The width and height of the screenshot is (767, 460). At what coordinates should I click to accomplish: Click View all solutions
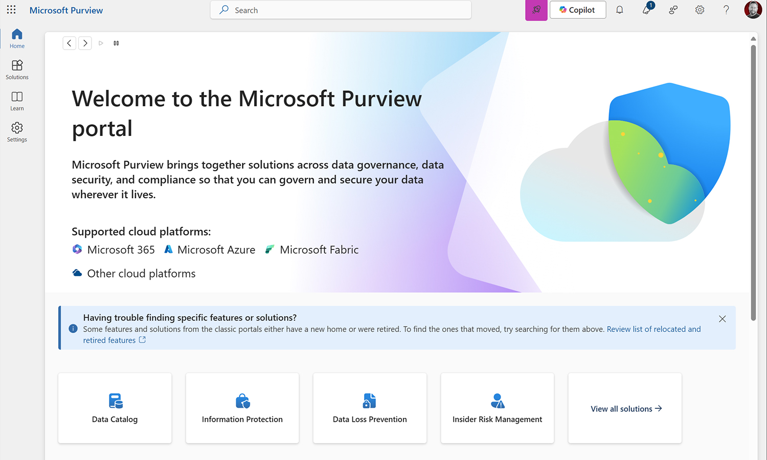click(x=624, y=408)
